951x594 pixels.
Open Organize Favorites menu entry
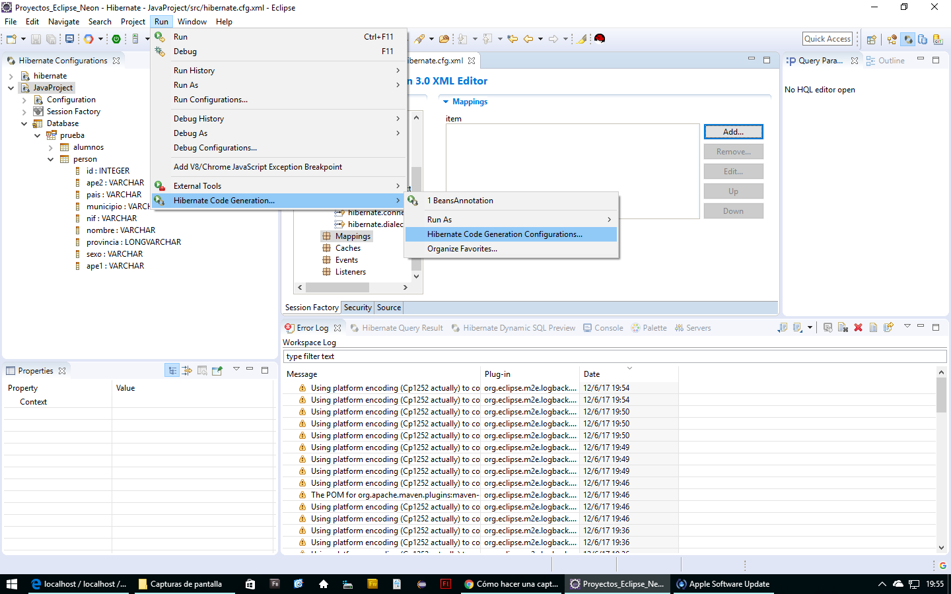(511, 249)
